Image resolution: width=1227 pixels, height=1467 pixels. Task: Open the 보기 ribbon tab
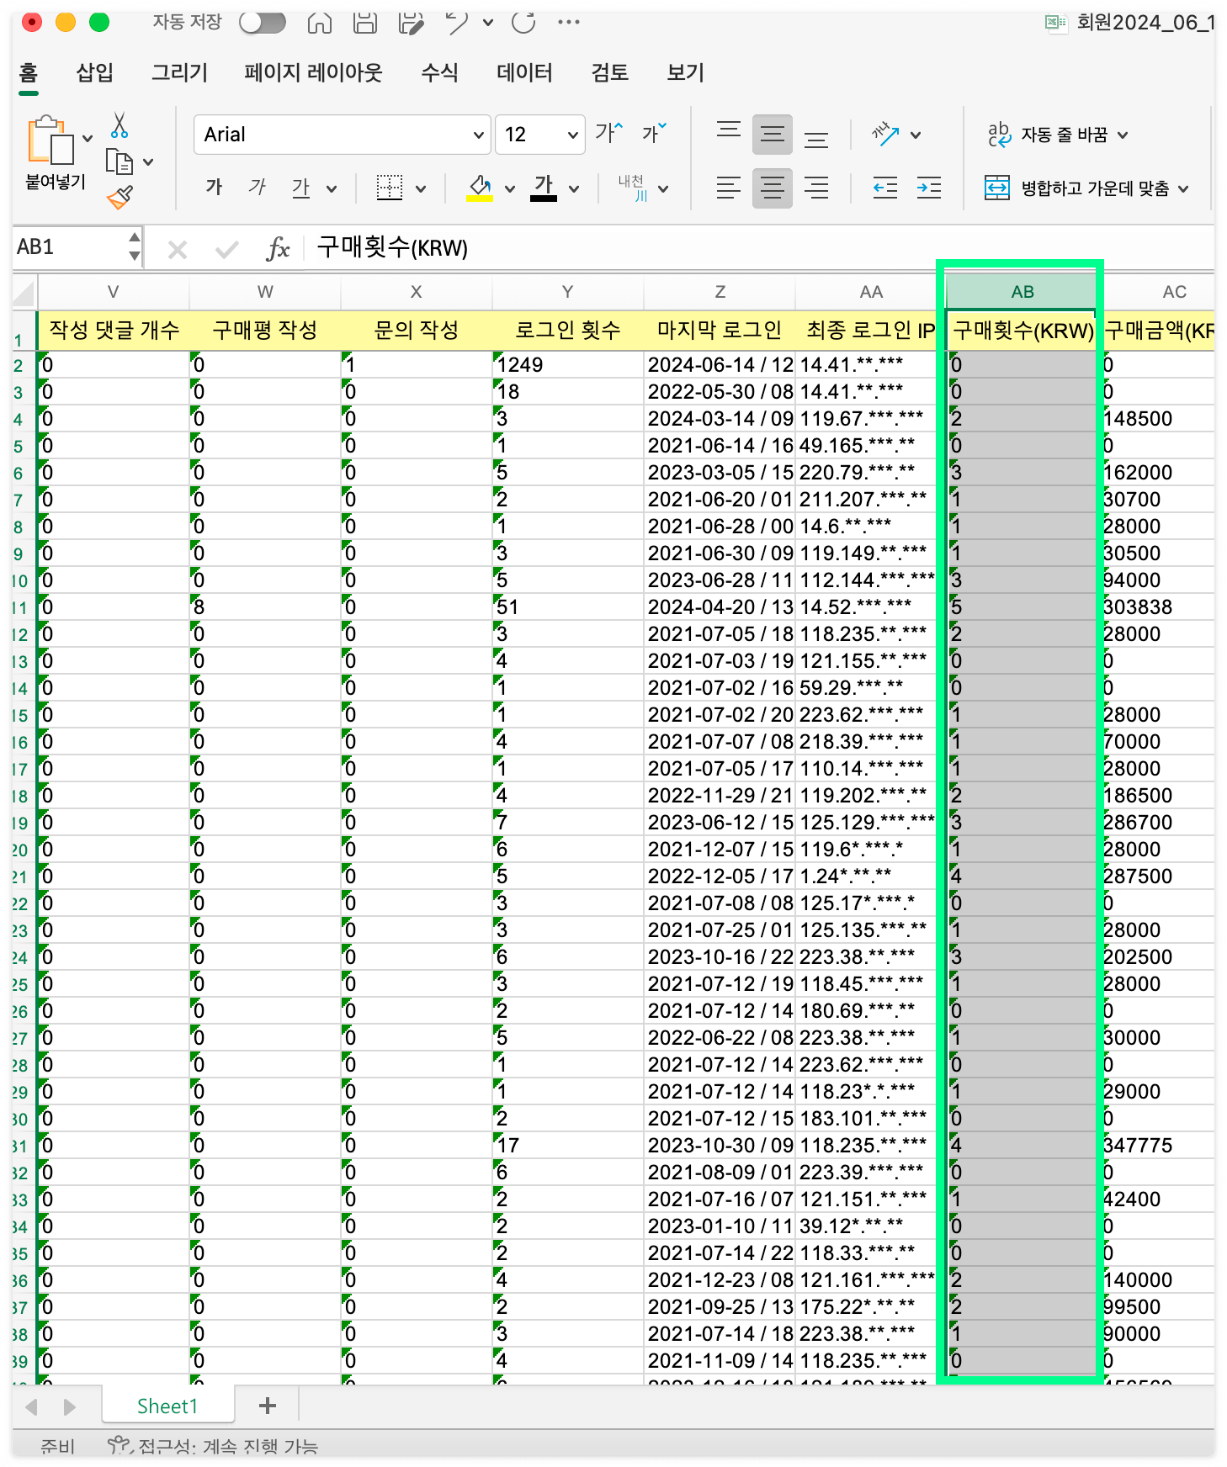pyautogui.click(x=685, y=72)
